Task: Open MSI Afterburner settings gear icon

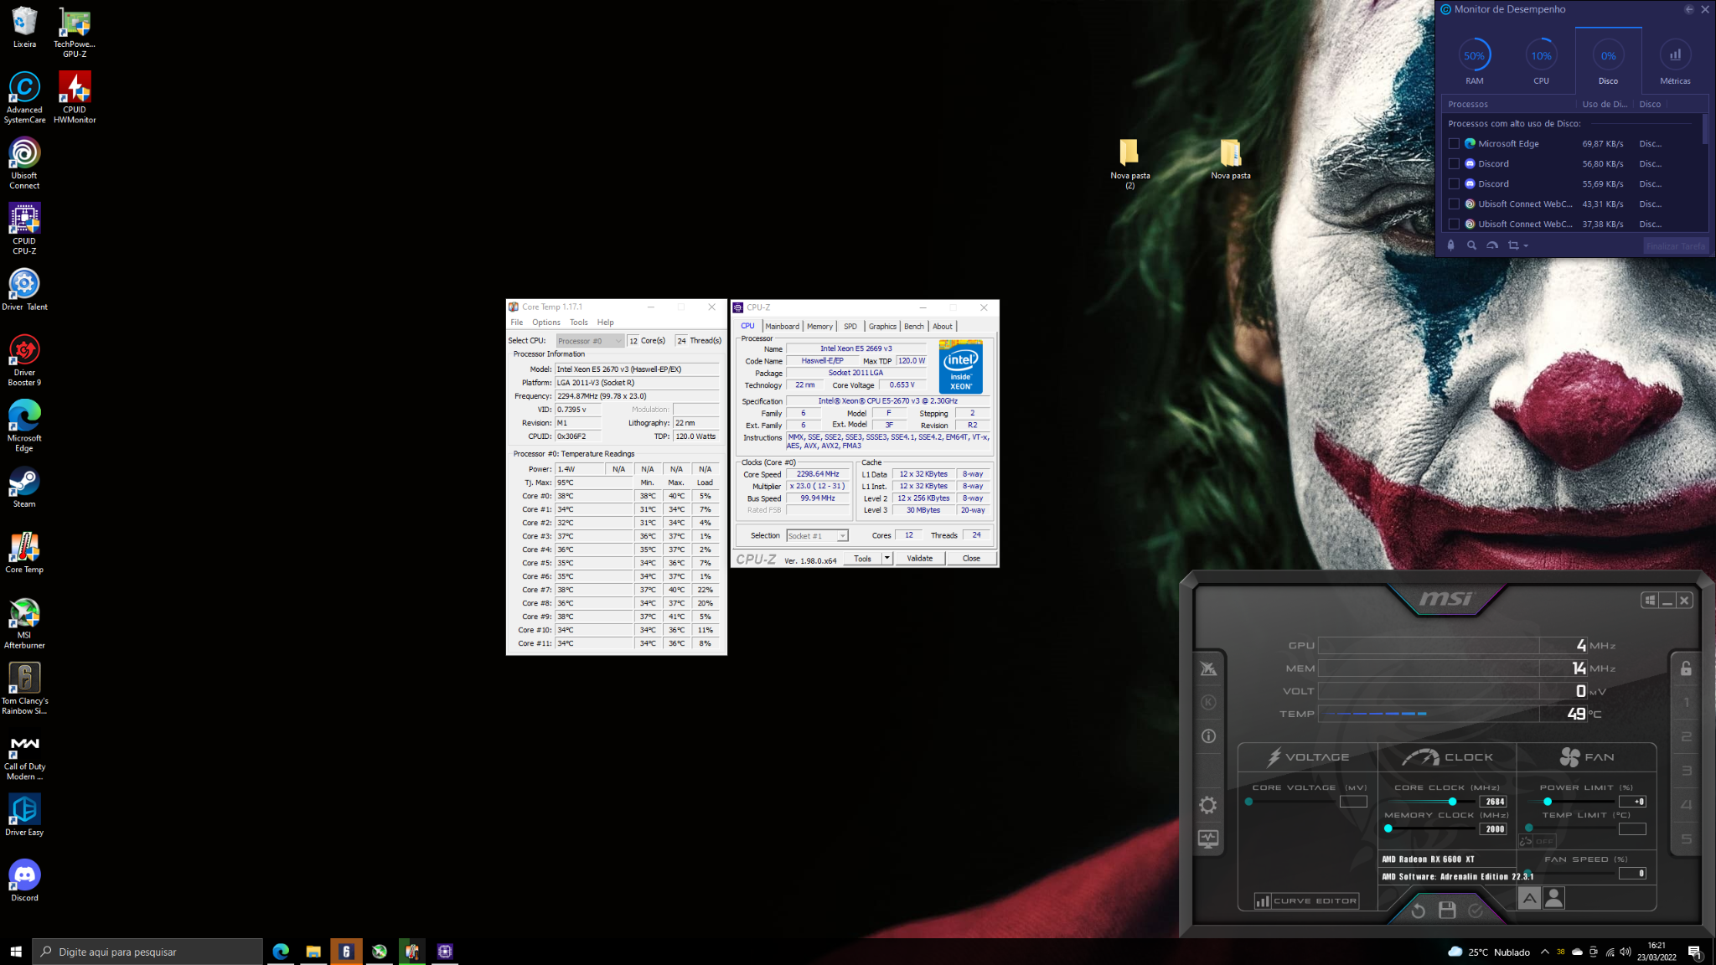Action: click(x=1207, y=805)
